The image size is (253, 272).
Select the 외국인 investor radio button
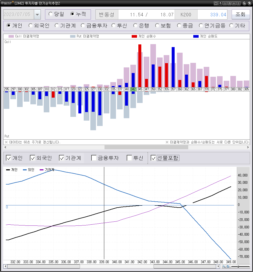tap(30, 25)
